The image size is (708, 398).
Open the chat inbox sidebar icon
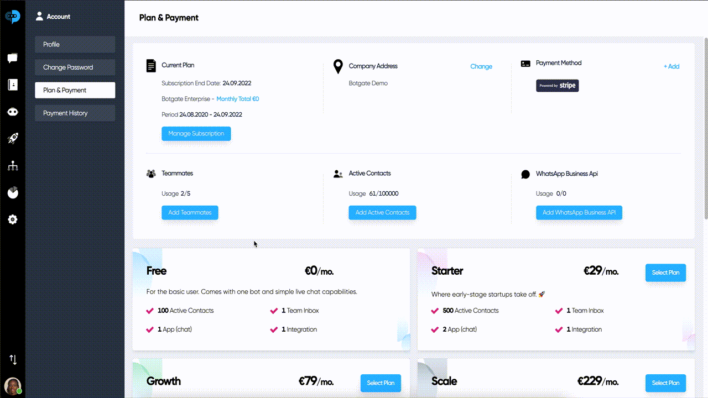12,58
